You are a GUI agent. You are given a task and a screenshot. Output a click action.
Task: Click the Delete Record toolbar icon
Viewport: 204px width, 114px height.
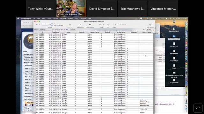point(90,25)
